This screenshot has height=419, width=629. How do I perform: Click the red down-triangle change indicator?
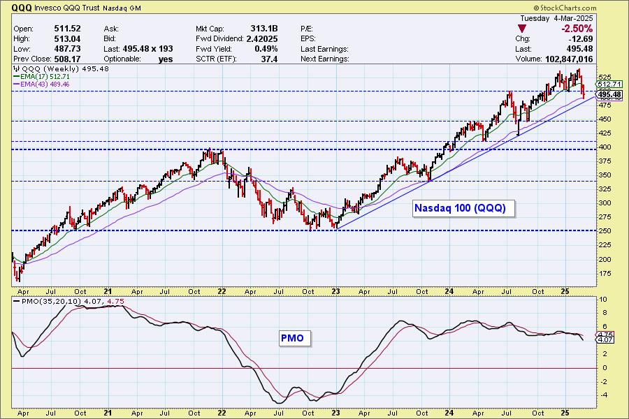(x=522, y=29)
